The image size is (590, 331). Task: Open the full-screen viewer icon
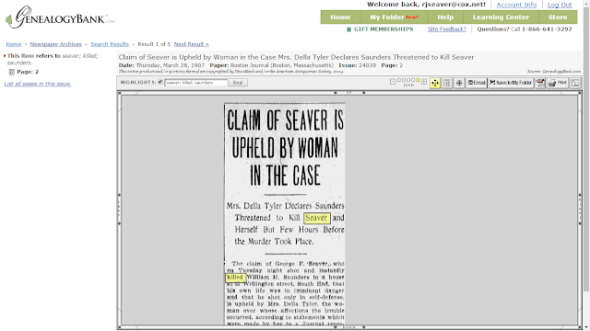pos(575,83)
